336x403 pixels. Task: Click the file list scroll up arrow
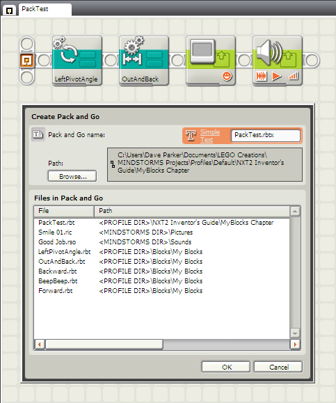(x=295, y=212)
